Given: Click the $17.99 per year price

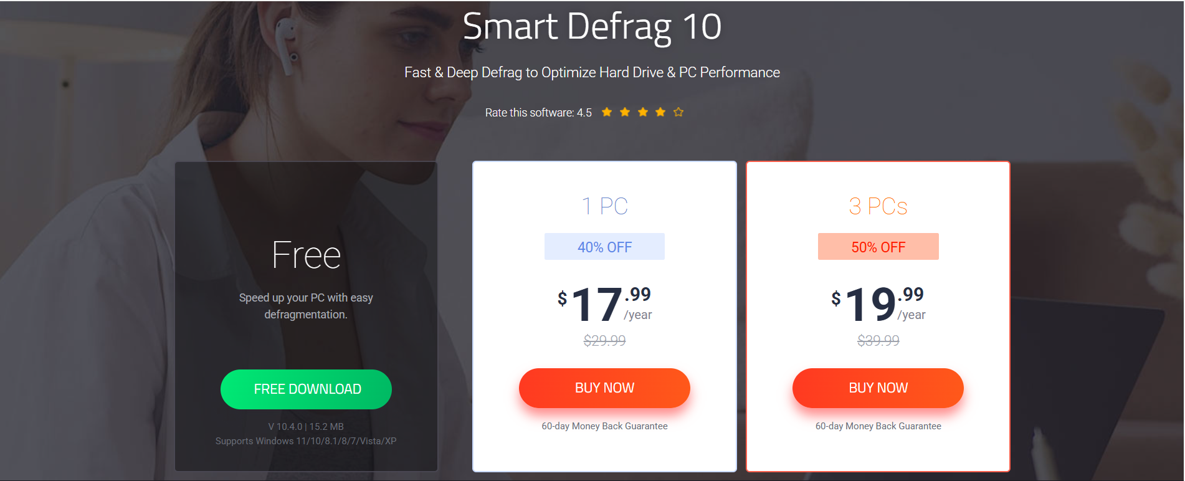Looking at the screenshot, I should point(604,304).
